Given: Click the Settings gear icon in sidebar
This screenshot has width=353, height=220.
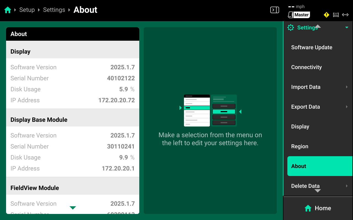Looking at the screenshot, I should pos(291,28).
